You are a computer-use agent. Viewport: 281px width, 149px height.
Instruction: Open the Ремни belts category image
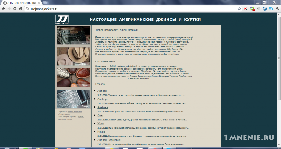click(x=73, y=99)
